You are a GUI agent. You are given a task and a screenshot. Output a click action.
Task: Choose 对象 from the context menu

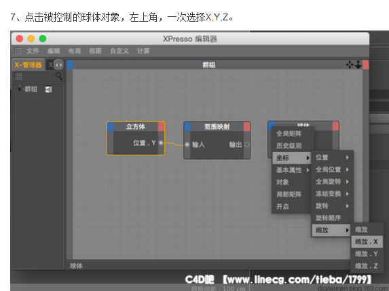292,182
